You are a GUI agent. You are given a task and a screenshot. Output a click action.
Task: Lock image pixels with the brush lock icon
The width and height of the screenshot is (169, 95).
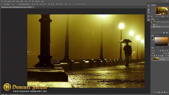click(157, 56)
